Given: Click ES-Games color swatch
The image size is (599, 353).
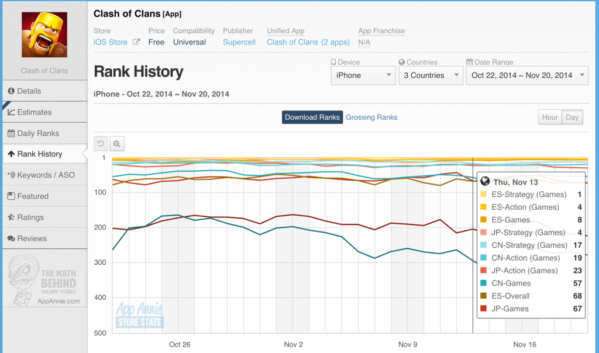Looking at the screenshot, I should [x=483, y=219].
